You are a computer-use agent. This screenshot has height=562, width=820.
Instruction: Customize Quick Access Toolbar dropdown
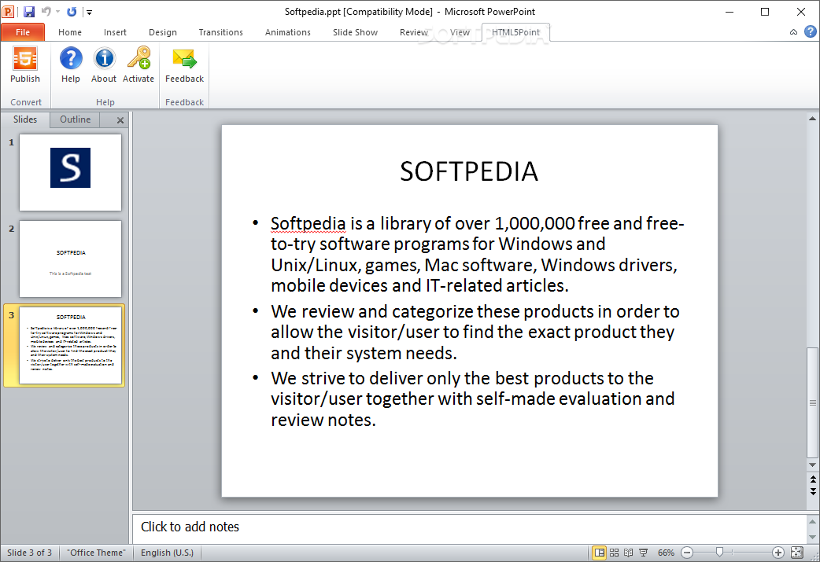[x=89, y=12]
